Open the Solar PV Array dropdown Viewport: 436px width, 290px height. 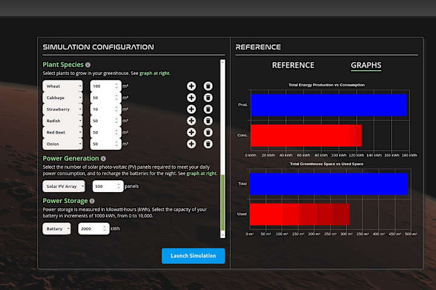[x=64, y=186]
